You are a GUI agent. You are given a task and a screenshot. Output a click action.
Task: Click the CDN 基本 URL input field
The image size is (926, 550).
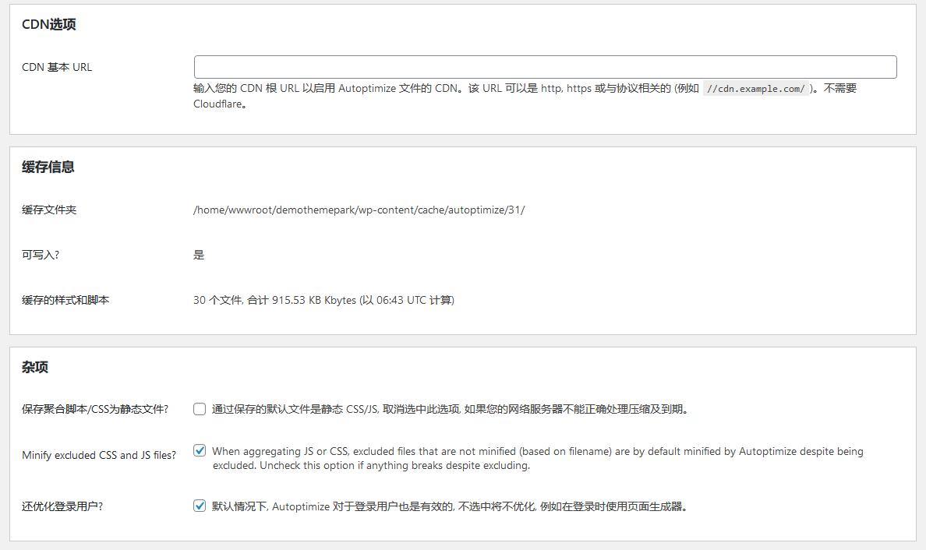pyautogui.click(x=544, y=67)
